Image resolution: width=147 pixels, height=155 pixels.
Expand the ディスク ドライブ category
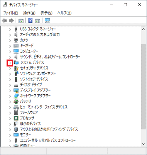click(10, 85)
